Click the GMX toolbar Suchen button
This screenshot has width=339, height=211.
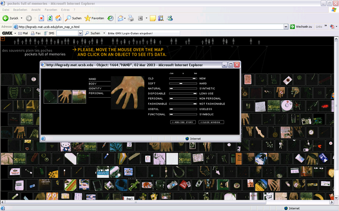(93, 33)
